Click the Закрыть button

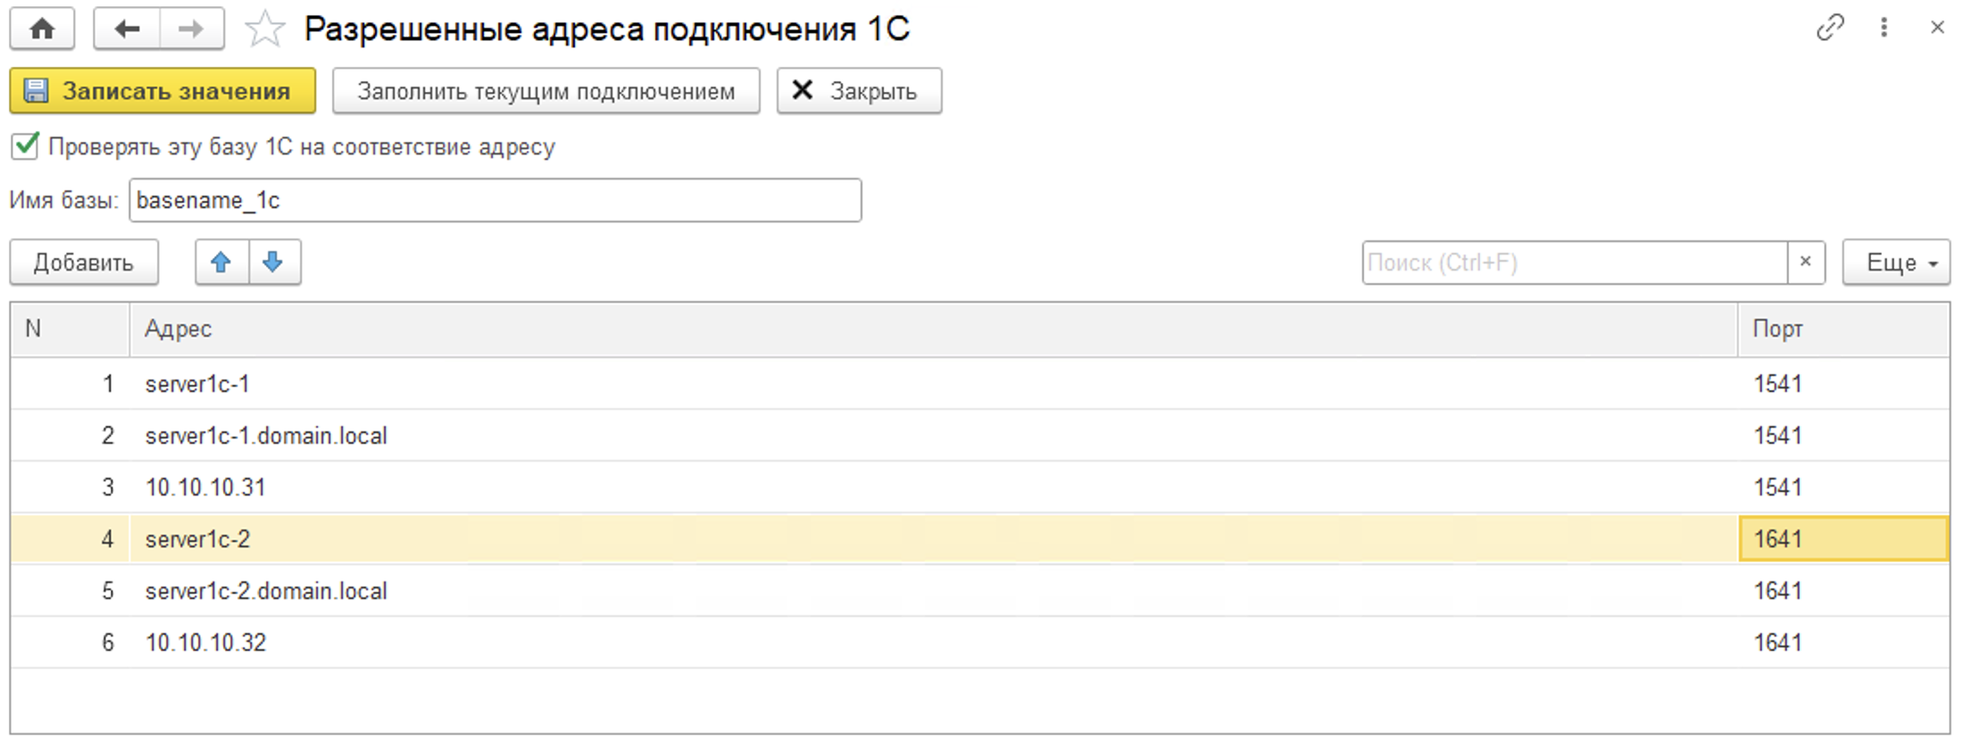pyautogui.click(x=858, y=90)
